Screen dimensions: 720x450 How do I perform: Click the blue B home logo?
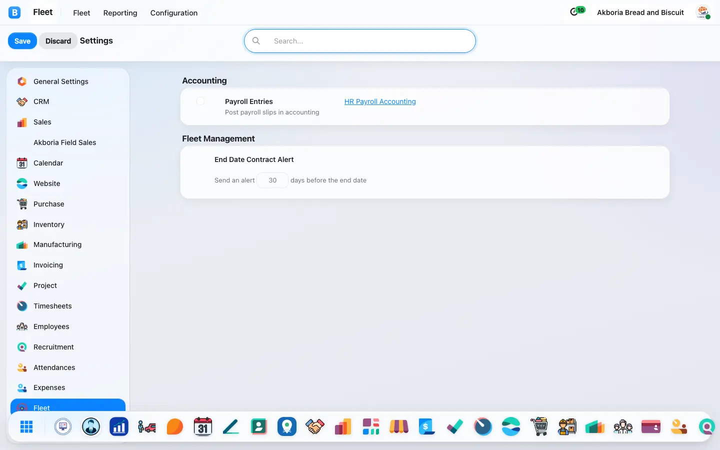[14, 12]
